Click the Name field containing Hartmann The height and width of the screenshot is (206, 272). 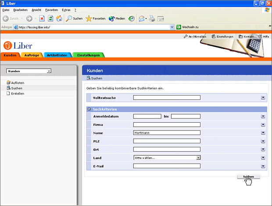(x=167, y=133)
